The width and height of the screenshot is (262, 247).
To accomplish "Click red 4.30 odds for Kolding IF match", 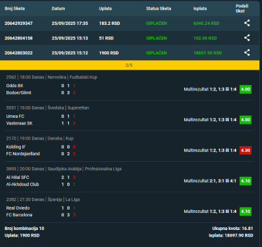I will click(246, 150).
